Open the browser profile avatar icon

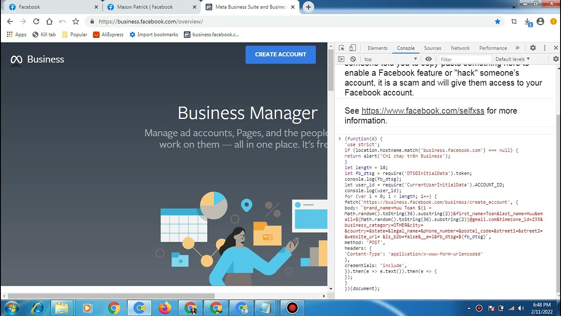(x=540, y=22)
